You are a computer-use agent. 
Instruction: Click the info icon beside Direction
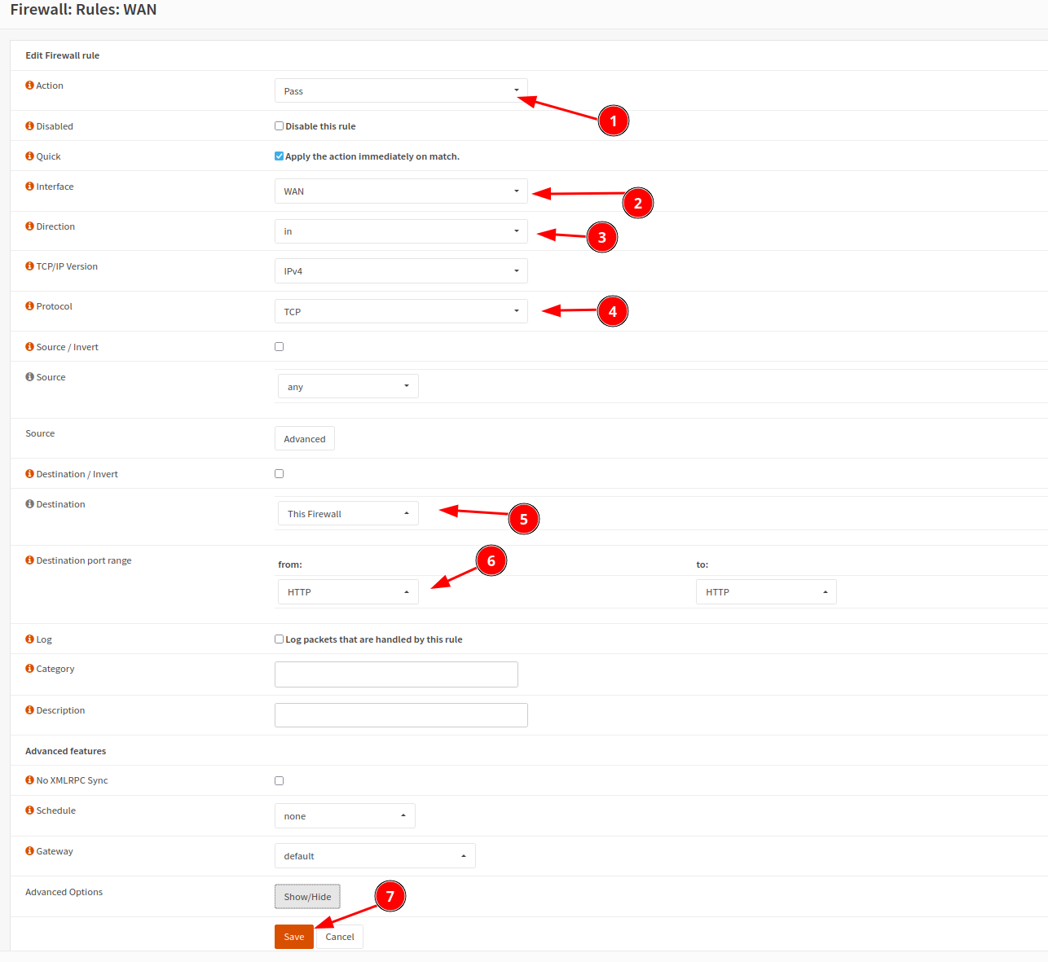click(29, 226)
